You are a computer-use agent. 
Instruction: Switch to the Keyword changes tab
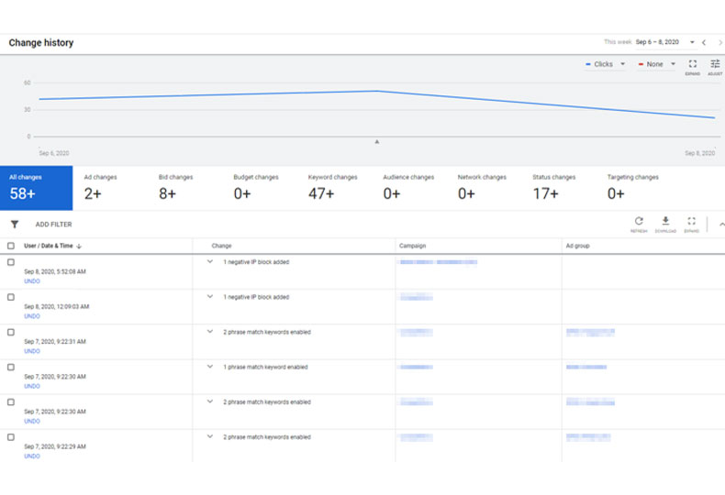(x=332, y=187)
